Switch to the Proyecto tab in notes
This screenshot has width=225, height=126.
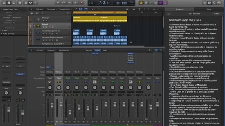click(x=180, y=9)
